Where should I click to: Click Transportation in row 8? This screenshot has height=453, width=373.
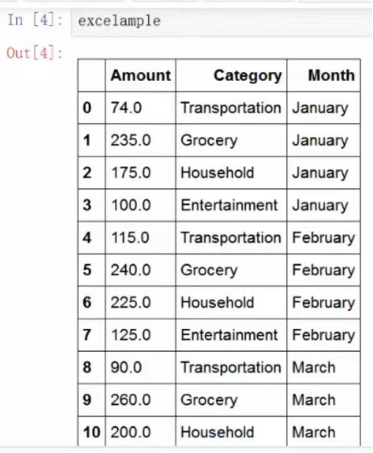231,367
